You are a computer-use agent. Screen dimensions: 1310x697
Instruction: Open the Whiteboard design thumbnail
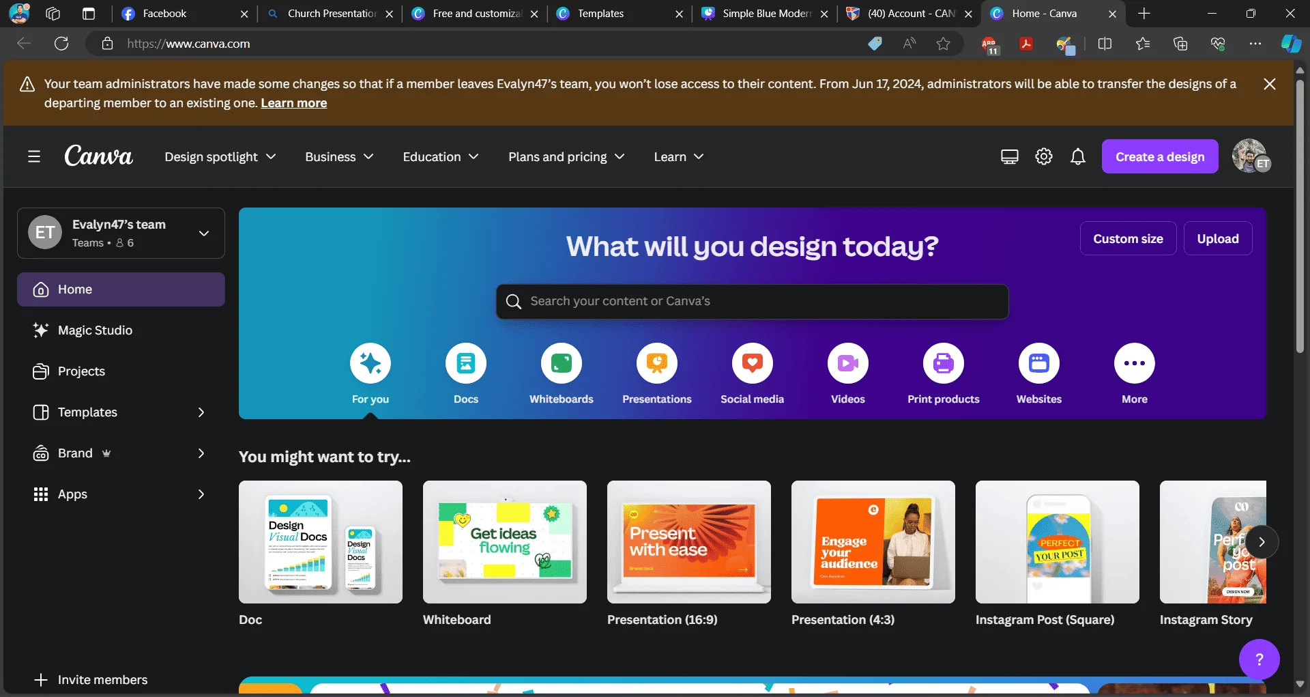(x=505, y=542)
